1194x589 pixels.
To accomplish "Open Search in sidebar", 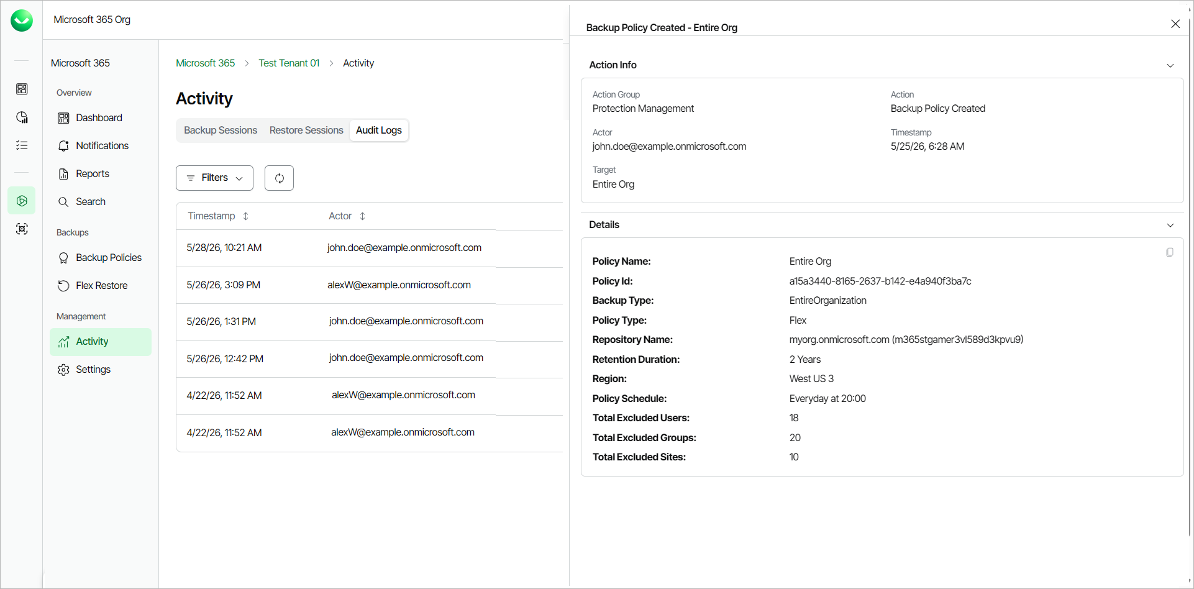I will [101, 202].
